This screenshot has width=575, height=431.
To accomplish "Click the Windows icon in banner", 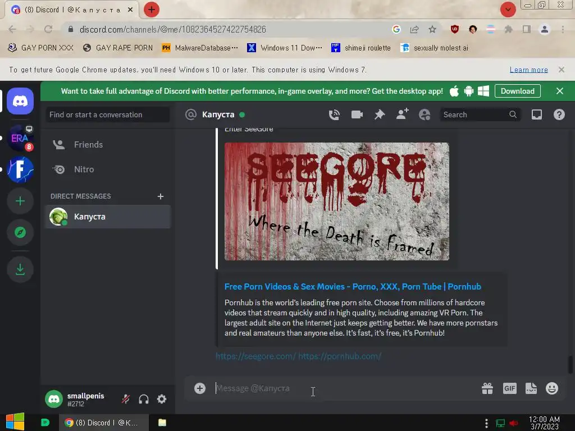I will [x=483, y=91].
